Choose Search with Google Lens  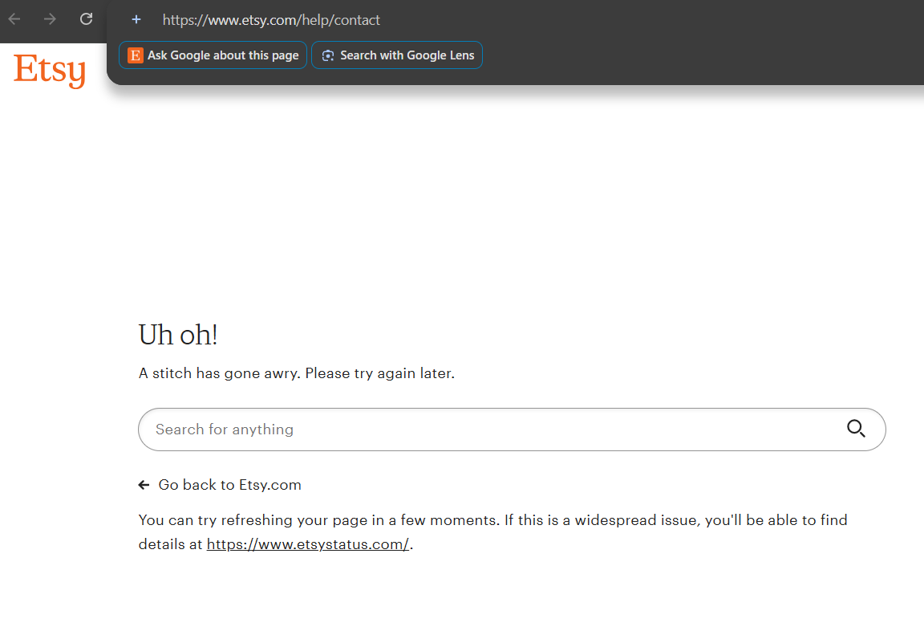click(396, 55)
